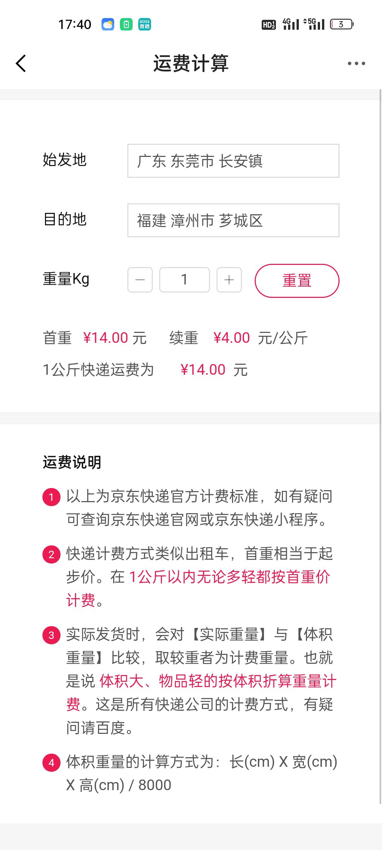Viewport: 382px width, 850px height.
Task: Tap the 运费计算 page title
Action: (x=191, y=64)
